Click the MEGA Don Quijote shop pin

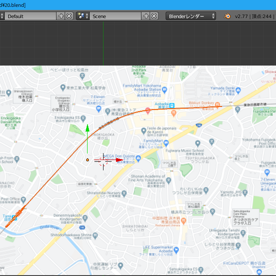coord(138,158)
